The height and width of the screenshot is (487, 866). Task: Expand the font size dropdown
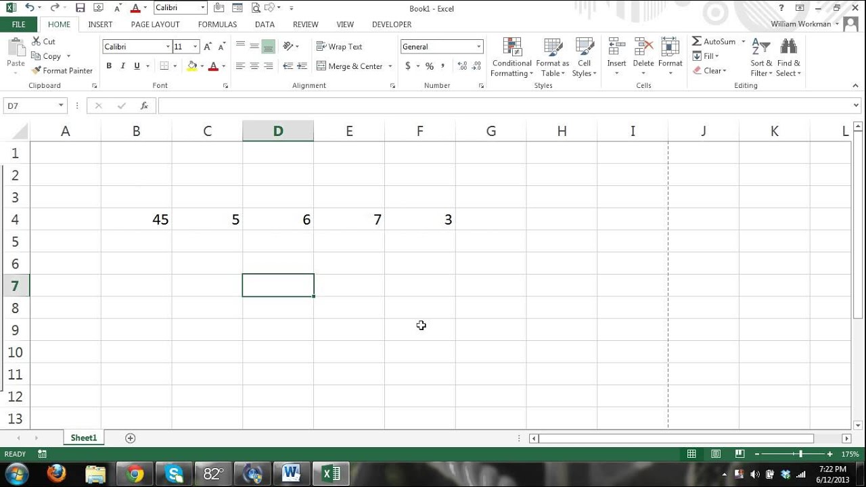click(x=196, y=47)
